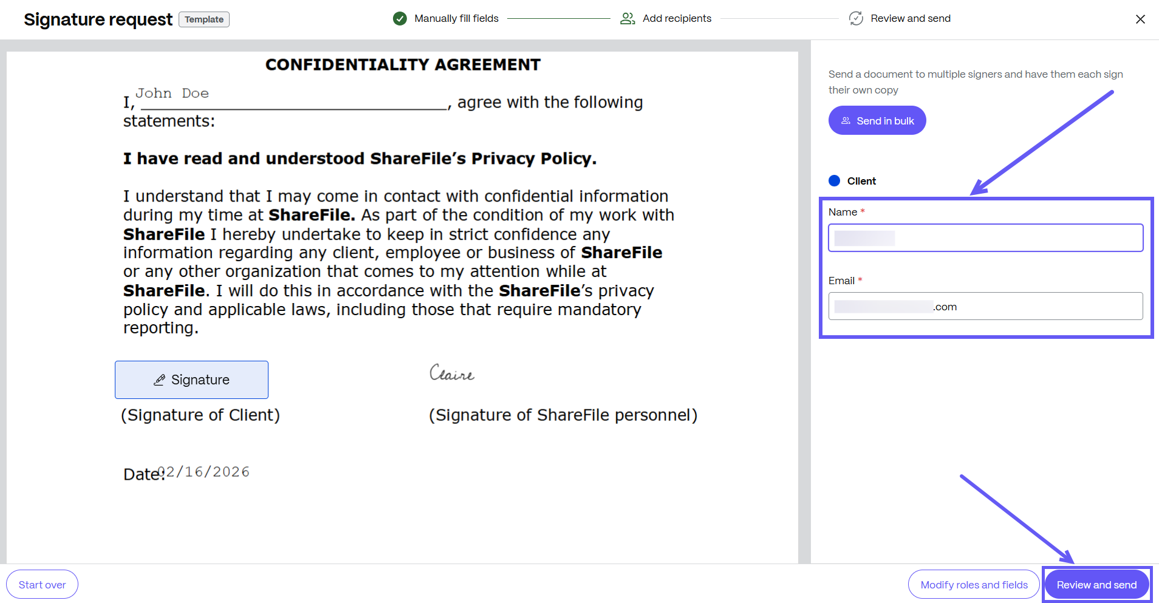Jump to Review and send step
This screenshot has width=1159, height=603.
910,19
